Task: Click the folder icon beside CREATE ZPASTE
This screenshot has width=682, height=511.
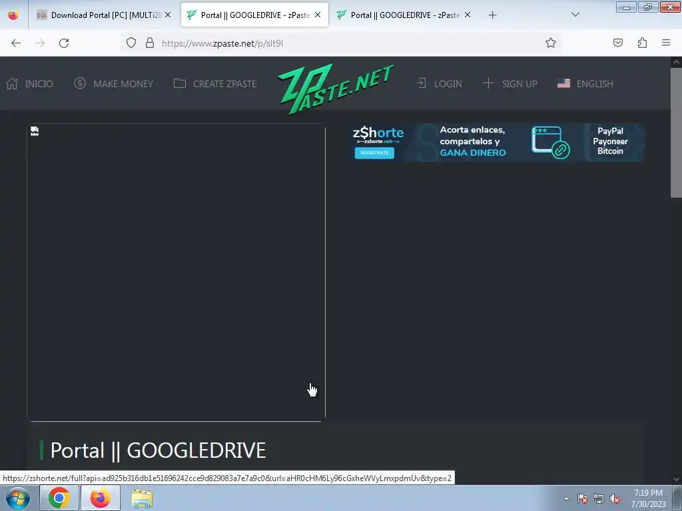Action: (180, 83)
